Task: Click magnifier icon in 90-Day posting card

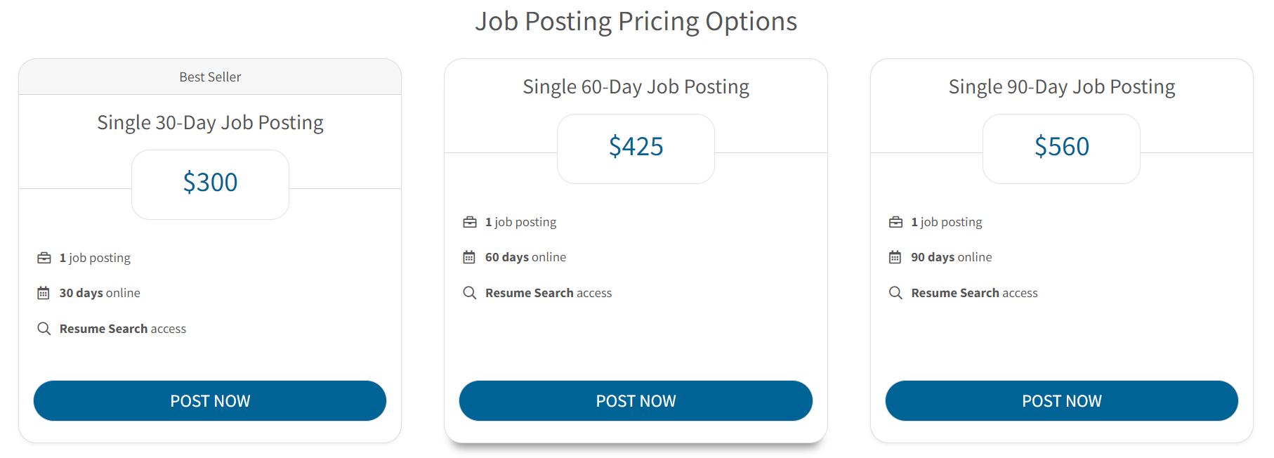Action: click(895, 293)
